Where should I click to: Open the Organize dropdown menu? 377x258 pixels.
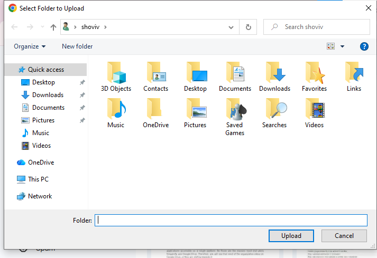pos(30,46)
